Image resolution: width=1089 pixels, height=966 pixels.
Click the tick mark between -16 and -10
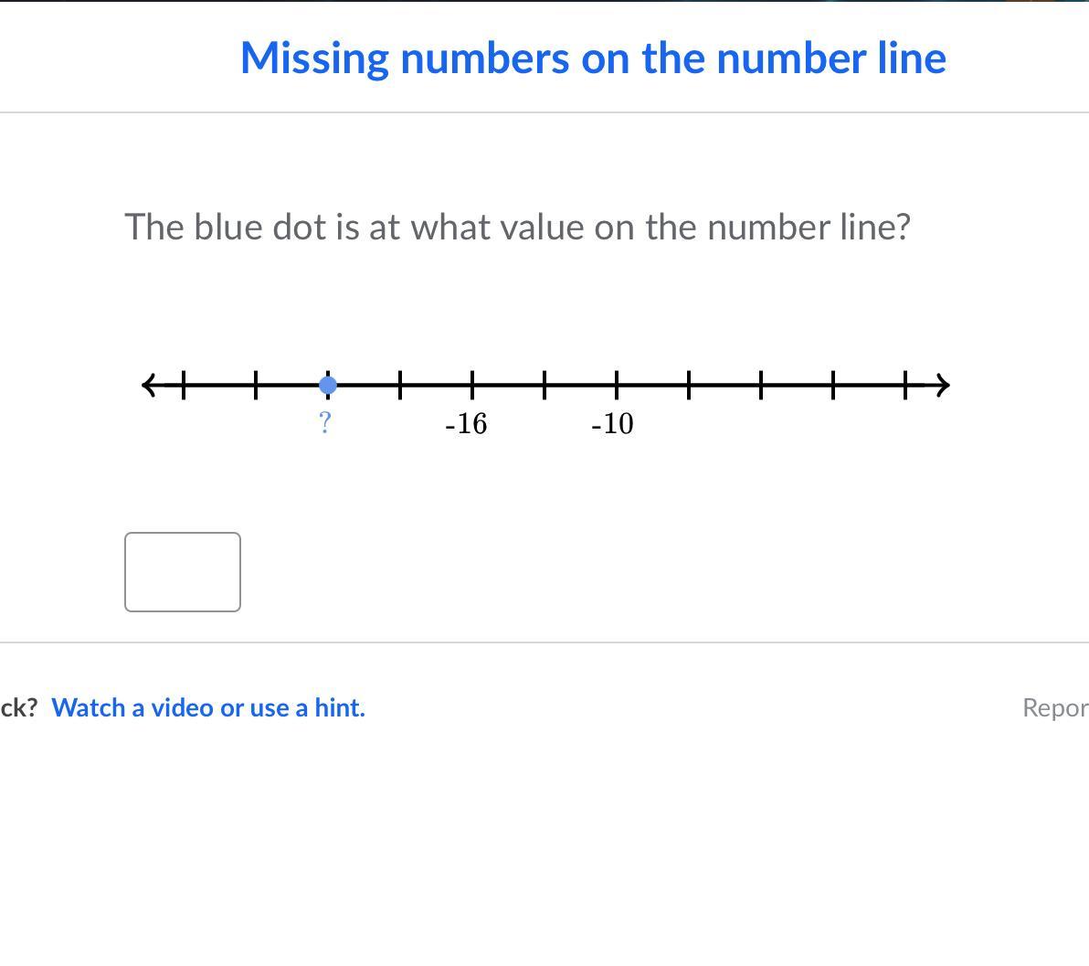click(544, 386)
